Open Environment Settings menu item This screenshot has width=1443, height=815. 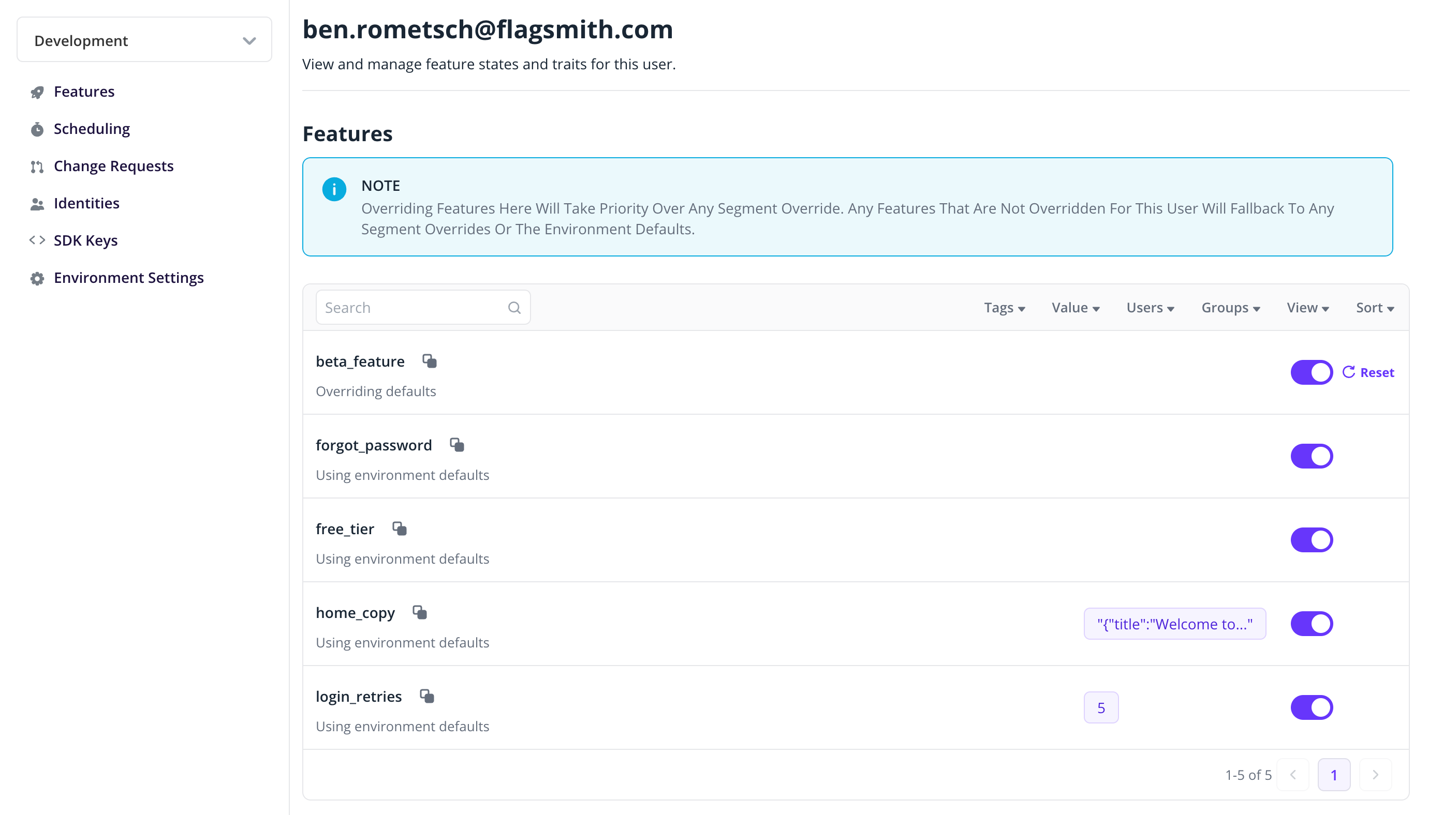128,278
